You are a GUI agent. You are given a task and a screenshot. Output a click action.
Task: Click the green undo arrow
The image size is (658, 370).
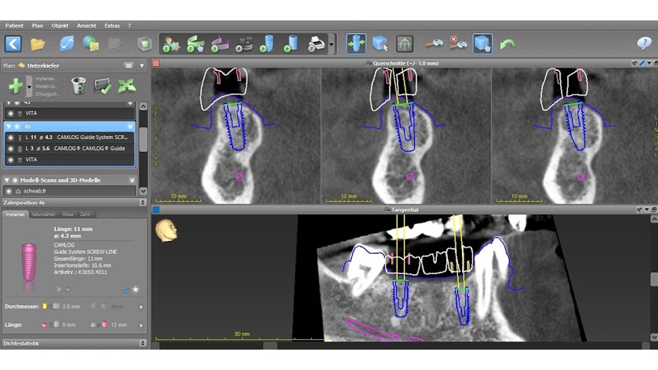click(507, 44)
